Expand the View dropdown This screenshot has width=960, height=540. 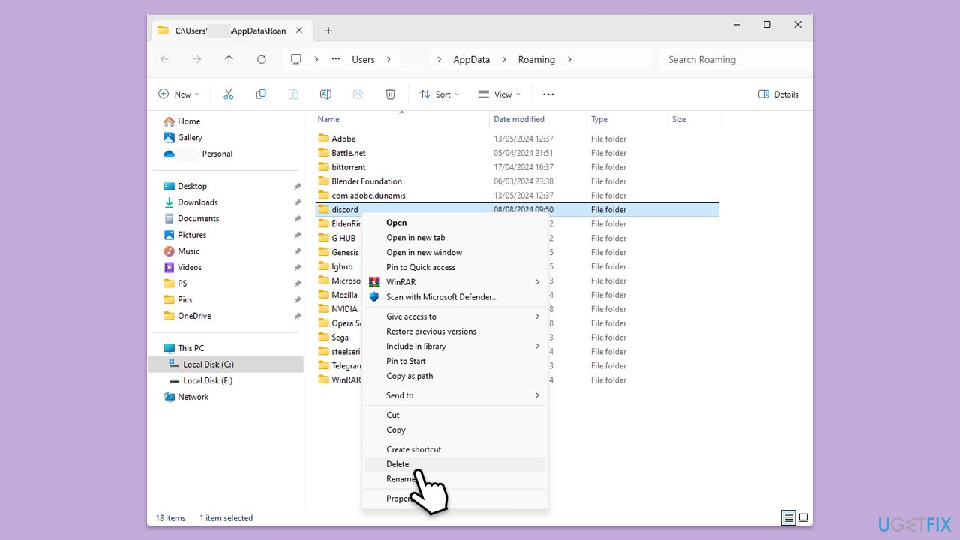(499, 94)
